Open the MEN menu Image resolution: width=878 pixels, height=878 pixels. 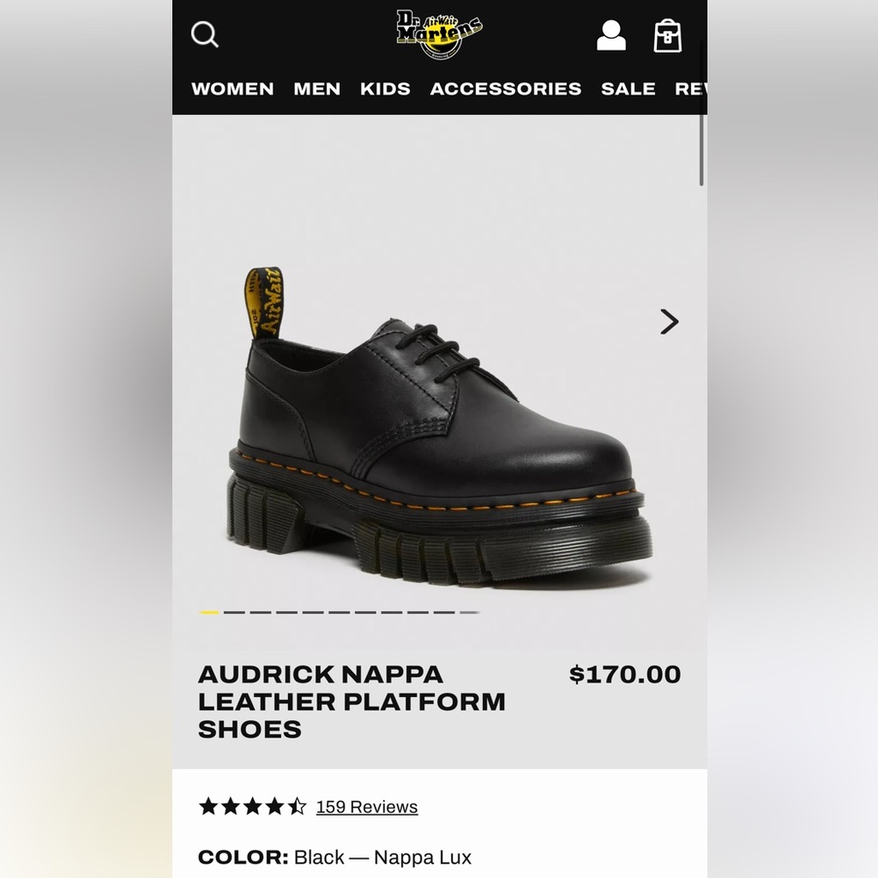(317, 89)
